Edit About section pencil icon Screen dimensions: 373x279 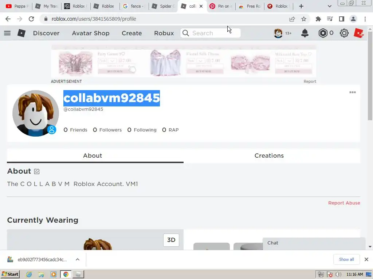coord(37,171)
